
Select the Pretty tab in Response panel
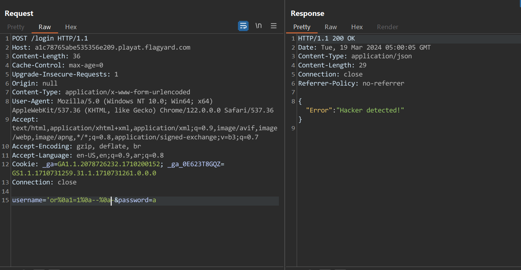click(x=302, y=27)
